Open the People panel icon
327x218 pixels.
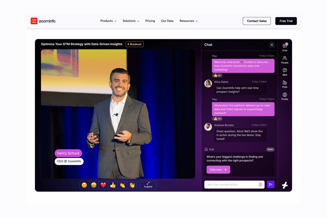tap(285, 60)
